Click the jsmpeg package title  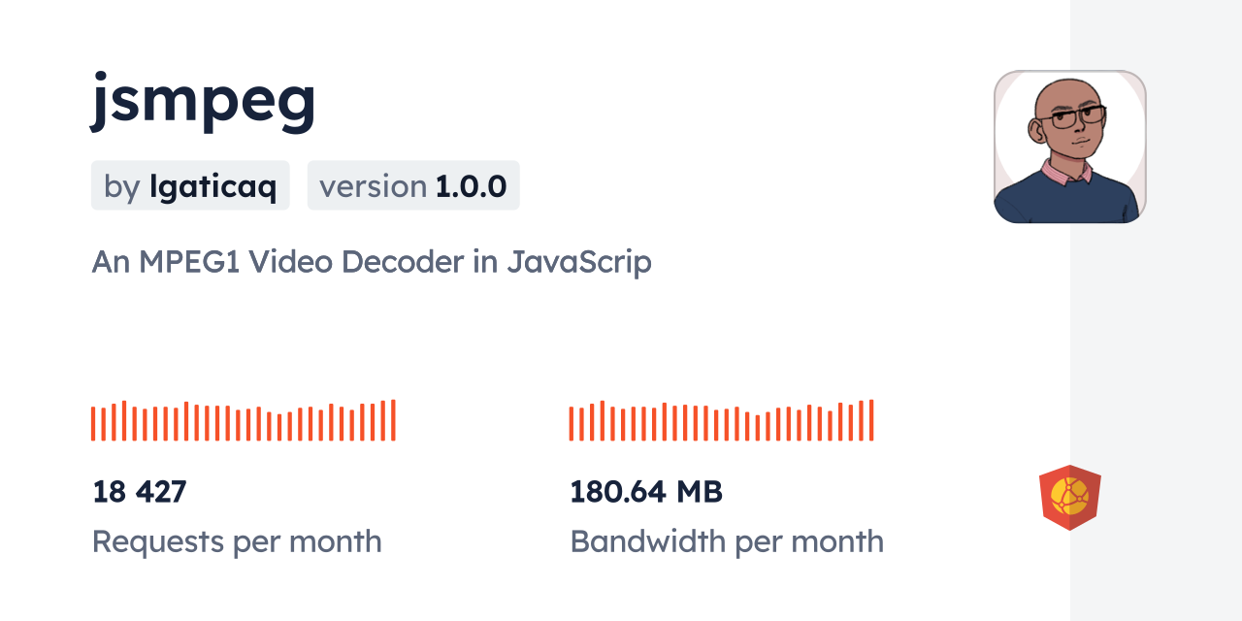tap(204, 99)
